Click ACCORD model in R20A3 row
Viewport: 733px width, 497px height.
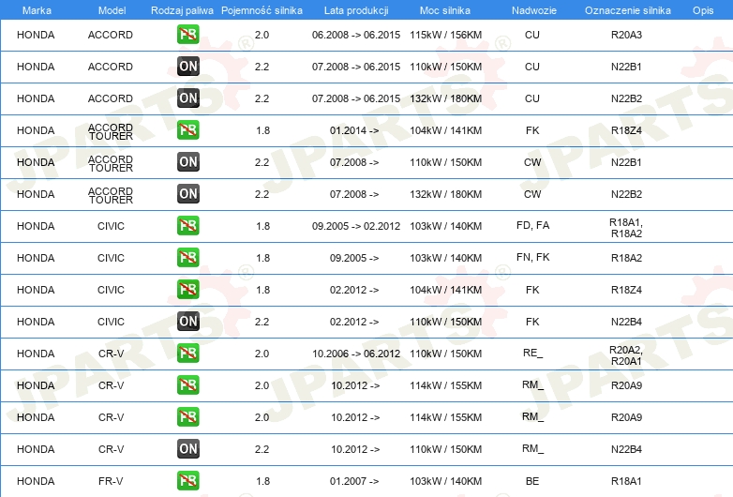[111, 35]
